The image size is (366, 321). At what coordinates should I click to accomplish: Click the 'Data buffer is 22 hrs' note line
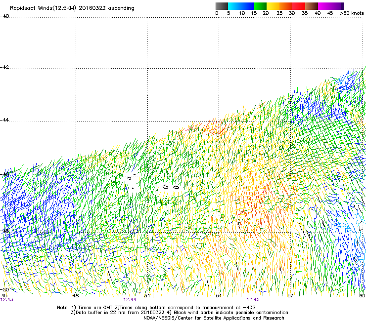180,313
